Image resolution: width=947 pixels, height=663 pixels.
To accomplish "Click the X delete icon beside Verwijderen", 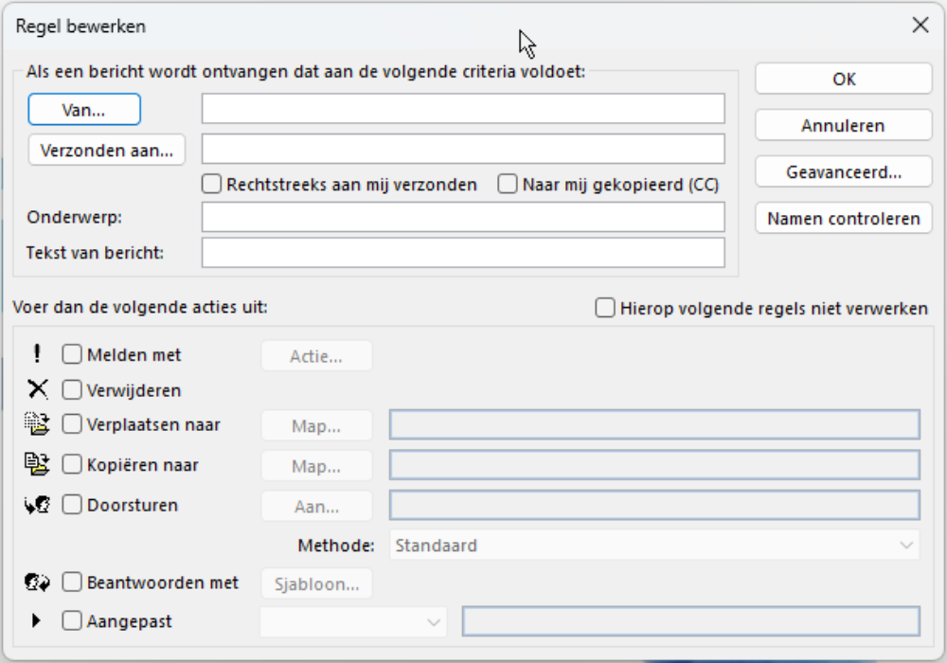I will [x=38, y=389].
